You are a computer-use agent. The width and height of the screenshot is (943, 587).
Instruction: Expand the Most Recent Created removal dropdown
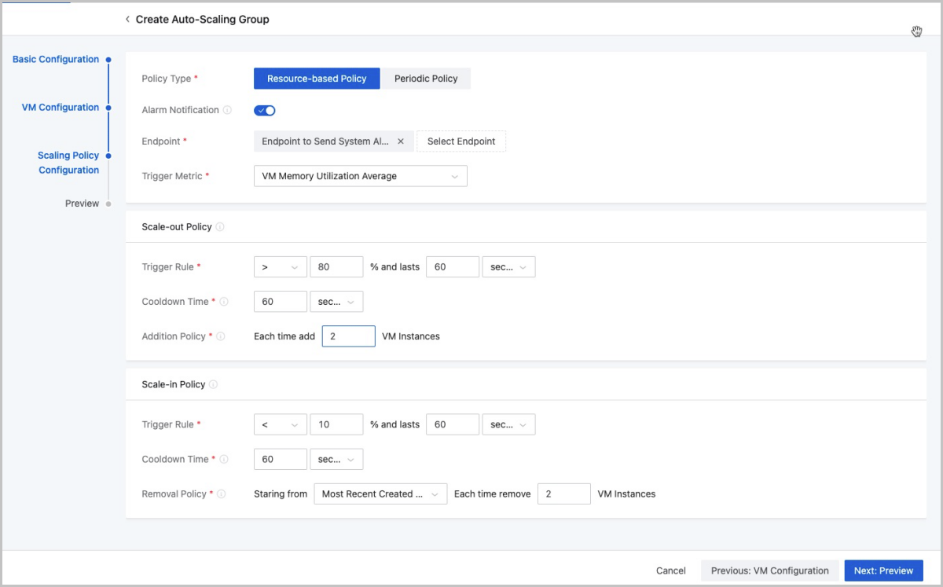point(380,494)
